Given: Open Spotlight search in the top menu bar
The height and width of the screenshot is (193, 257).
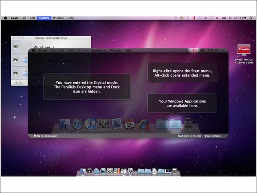Looking at the screenshot, I should coord(251,18).
